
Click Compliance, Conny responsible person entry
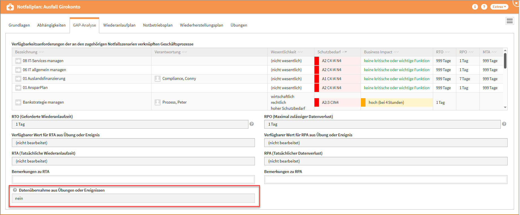point(179,79)
